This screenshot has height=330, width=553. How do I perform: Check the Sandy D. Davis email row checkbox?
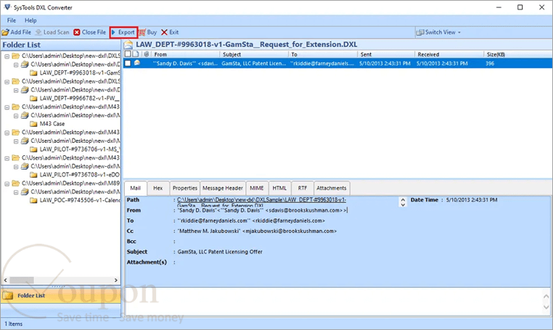pyautogui.click(x=128, y=63)
